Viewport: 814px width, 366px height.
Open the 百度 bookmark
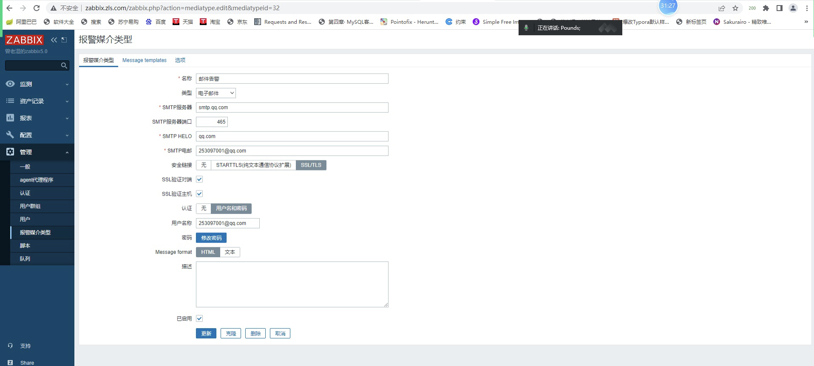156,22
